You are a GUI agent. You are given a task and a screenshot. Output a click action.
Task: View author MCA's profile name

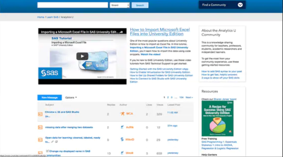(129, 114)
